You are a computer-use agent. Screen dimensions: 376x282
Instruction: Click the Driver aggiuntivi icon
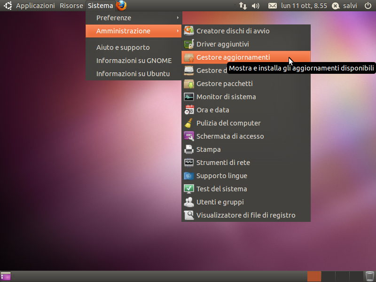click(x=189, y=44)
